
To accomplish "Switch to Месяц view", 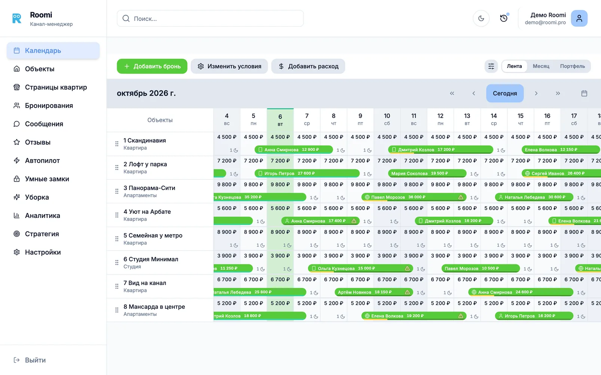I will tap(541, 66).
